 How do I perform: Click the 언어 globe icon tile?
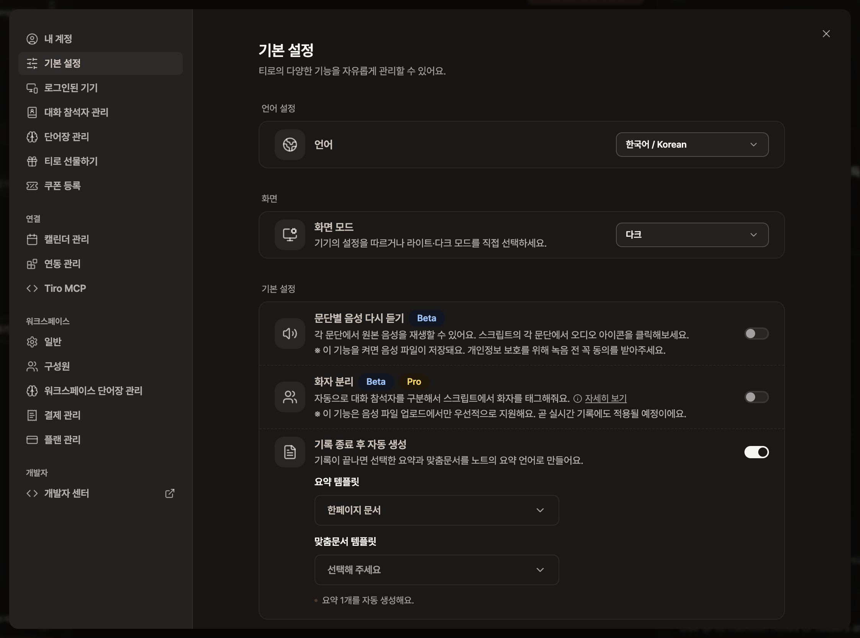(290, 145)
